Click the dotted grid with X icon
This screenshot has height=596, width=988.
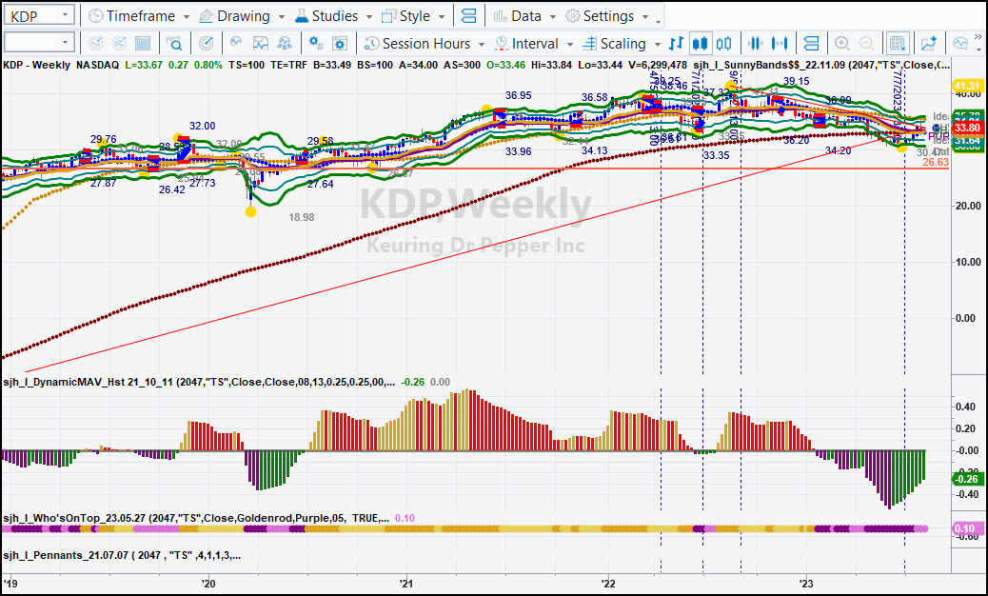pos(897,44)
